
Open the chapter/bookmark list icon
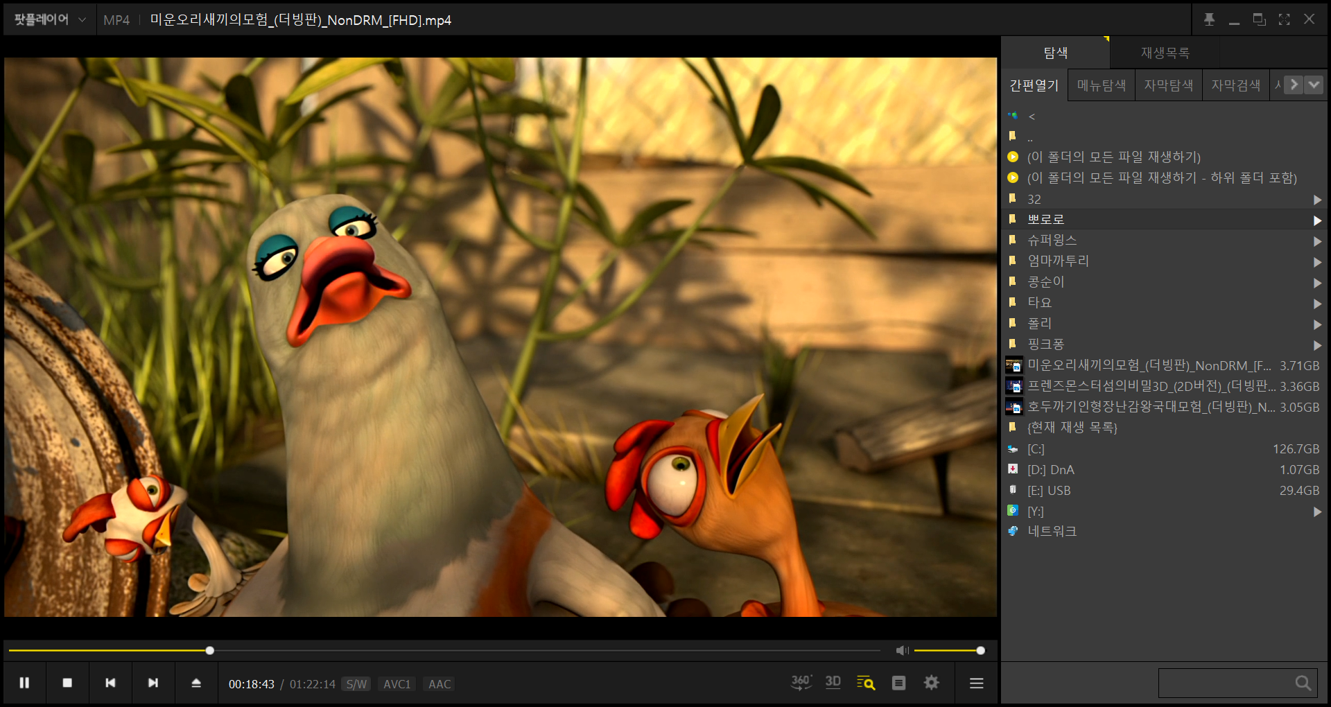[x=898, y=683]
